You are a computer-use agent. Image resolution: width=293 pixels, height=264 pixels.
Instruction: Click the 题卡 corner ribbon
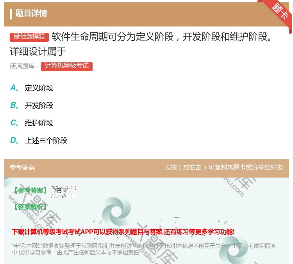279,12
